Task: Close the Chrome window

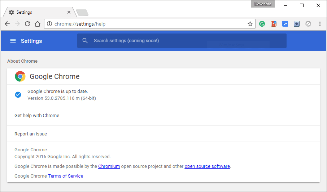Action: click(318, 5)
